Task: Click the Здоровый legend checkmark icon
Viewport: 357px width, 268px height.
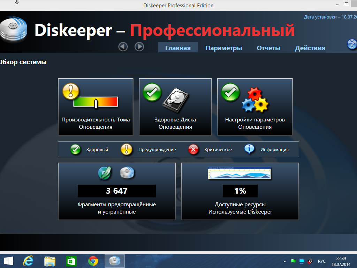Action: [x=75, y=149]
